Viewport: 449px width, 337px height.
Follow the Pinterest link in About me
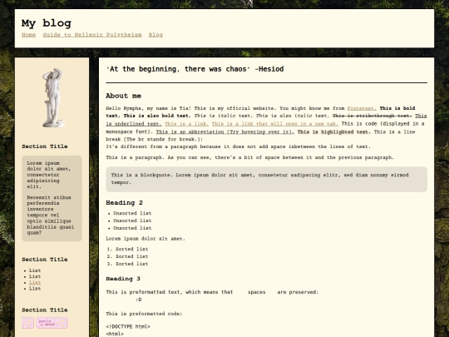pos(362,108)
